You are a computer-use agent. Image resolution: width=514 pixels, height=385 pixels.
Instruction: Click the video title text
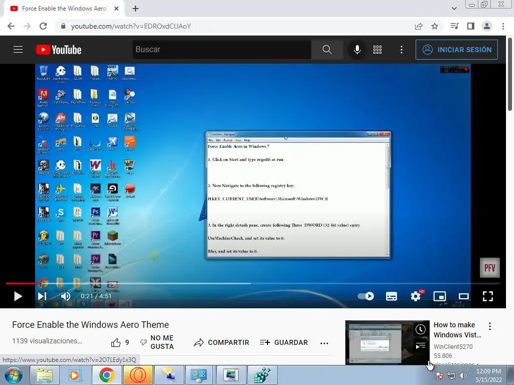[90, 325]
